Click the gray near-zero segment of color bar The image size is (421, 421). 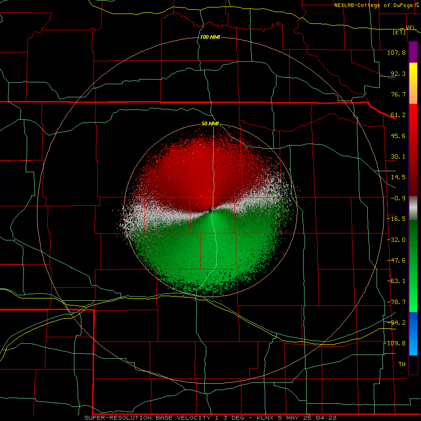coord(413,208)
